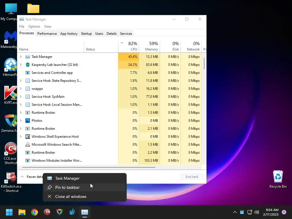
Task: Click the wsappx gear icon
Action: (x=28, y=89)
